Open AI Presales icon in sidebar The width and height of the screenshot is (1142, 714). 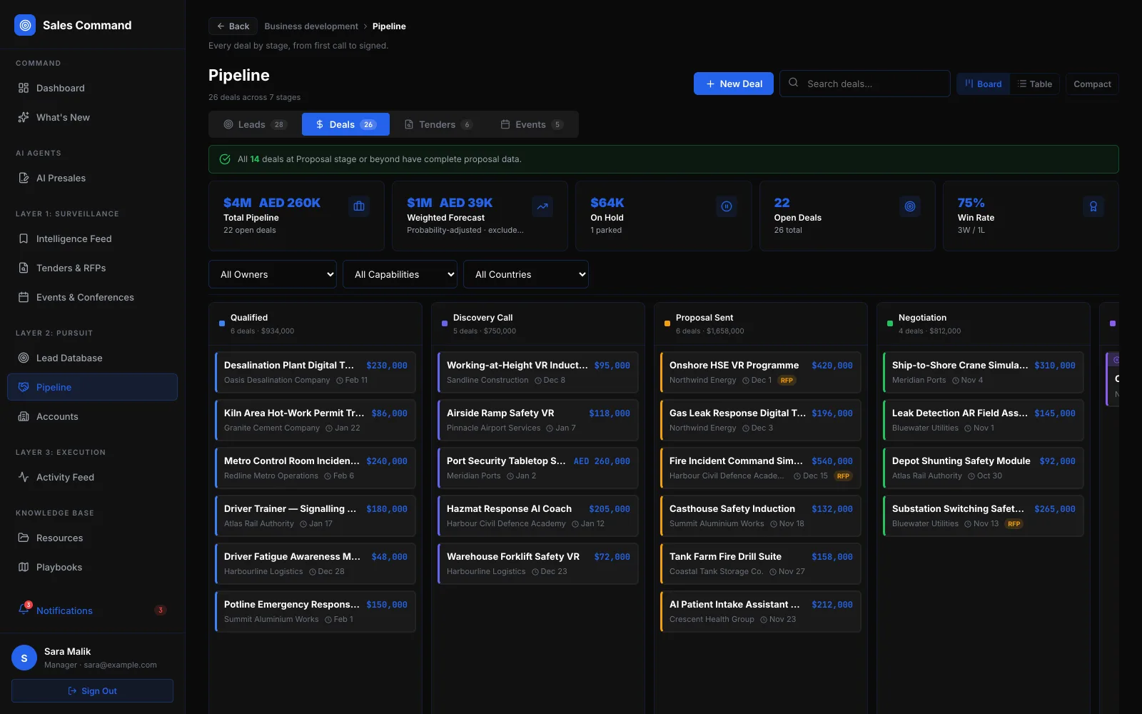coord(24,178)
